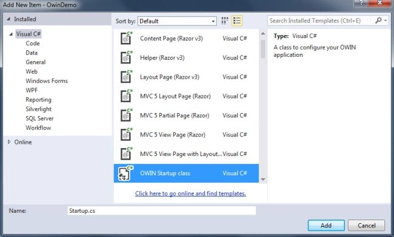Select the Windows Forms category
394x237 pixels.
pyautogui.click(x=47, y=81)
